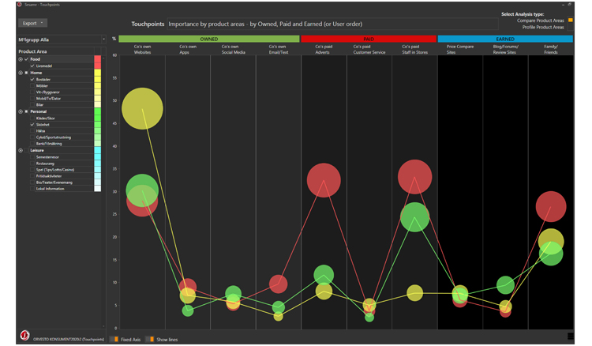Click the red color swatch beside Food

click(97, 61)
